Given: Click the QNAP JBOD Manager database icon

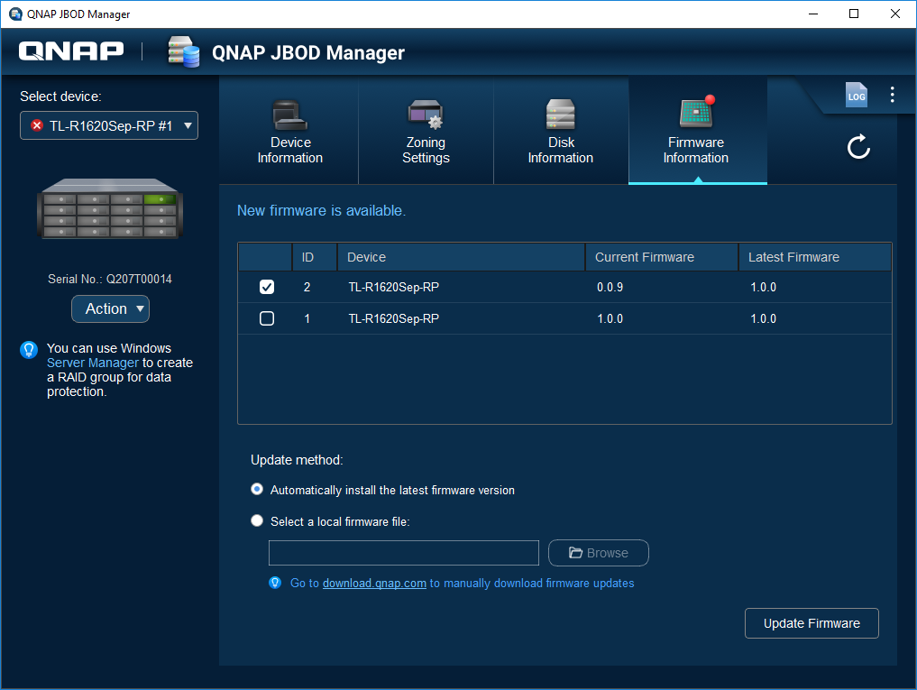Looking at the screenshot, I should point(183,52).
